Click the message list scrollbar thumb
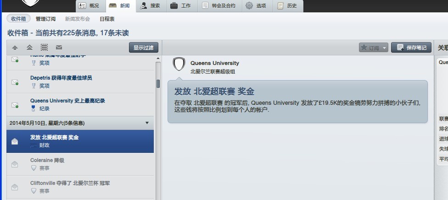 [158, 84]
